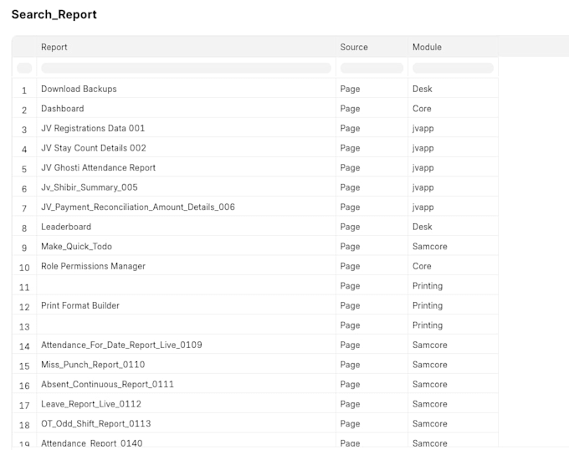The image size is (569, 450).
Task: Click the Report column header
Action: click(54, 47)
